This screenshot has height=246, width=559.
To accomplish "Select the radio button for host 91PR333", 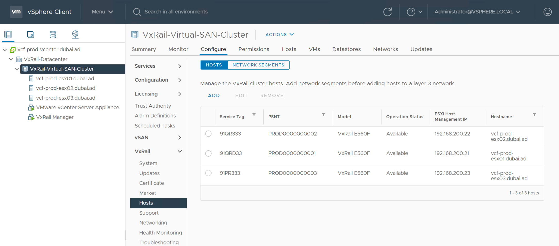I will [x=208, y=173].
